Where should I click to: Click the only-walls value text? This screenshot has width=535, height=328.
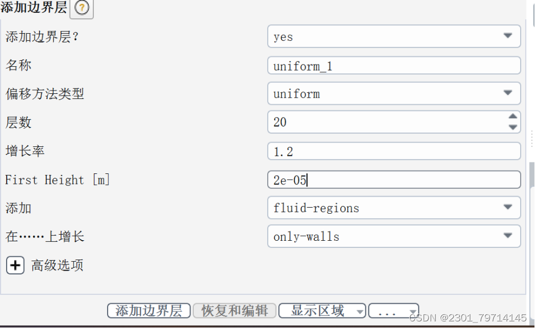[x=298, y=236]
